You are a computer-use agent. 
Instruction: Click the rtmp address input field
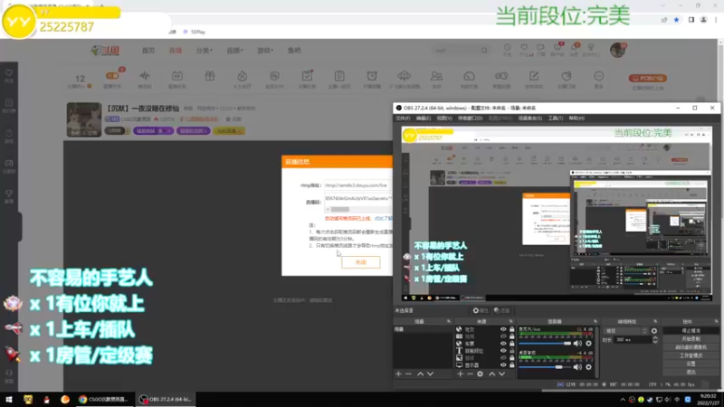coord(357,185)
